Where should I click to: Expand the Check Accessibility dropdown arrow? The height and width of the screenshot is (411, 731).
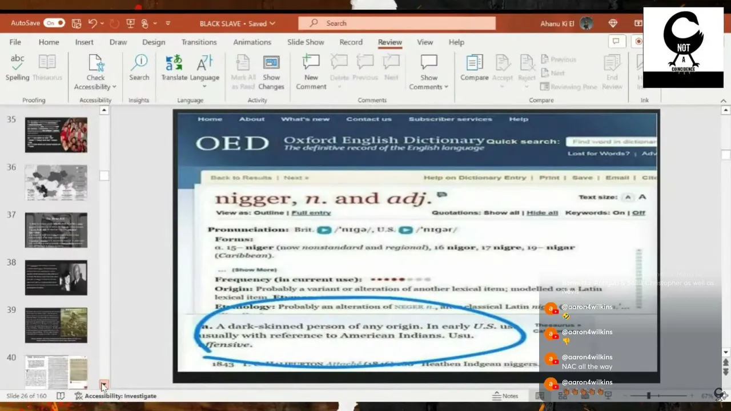point(114,87)
